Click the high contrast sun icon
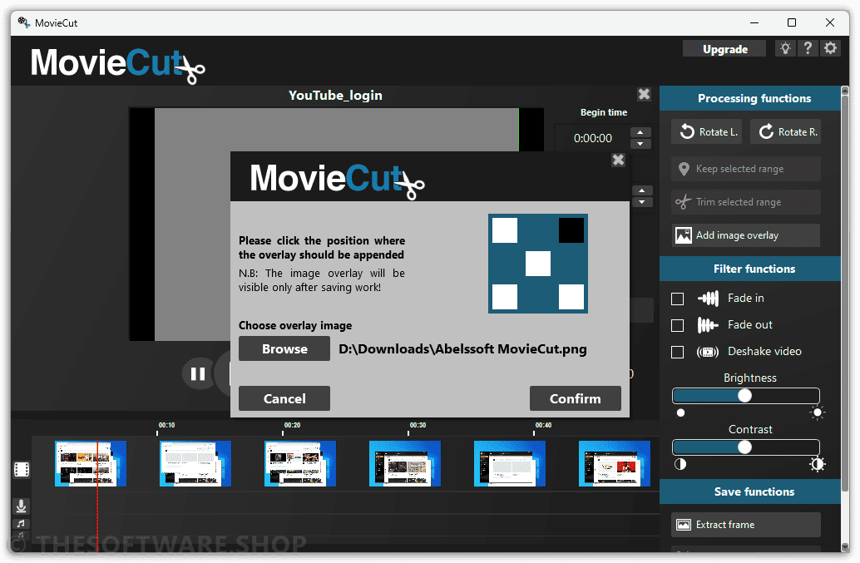860x563 pixels. click(818, 464)
